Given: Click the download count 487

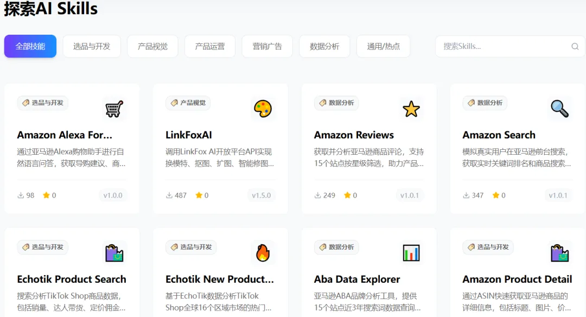Looking at the screenshot, I should coord(181,195).
